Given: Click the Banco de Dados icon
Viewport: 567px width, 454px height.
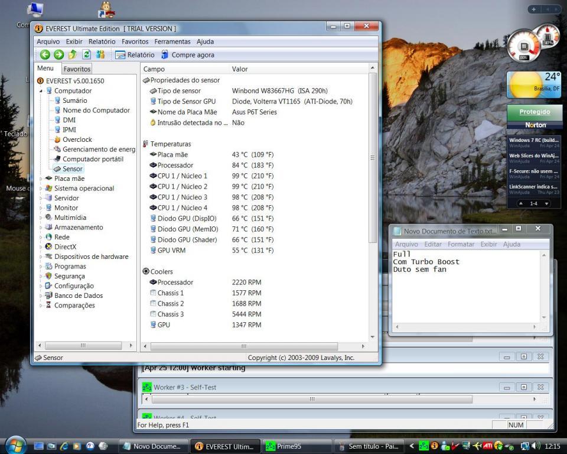Looking at the screenshot, I should coord(48,296).
